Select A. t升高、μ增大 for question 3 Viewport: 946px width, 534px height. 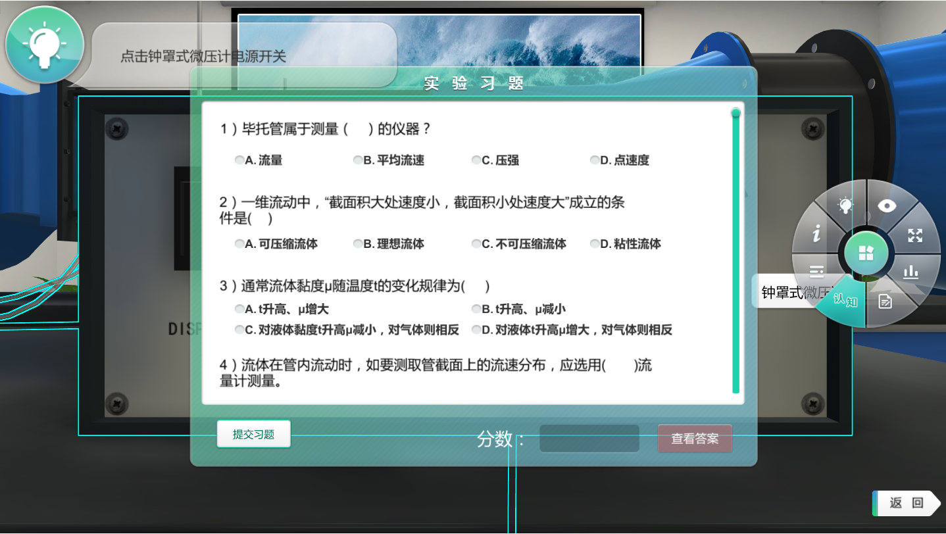point(239,309)
